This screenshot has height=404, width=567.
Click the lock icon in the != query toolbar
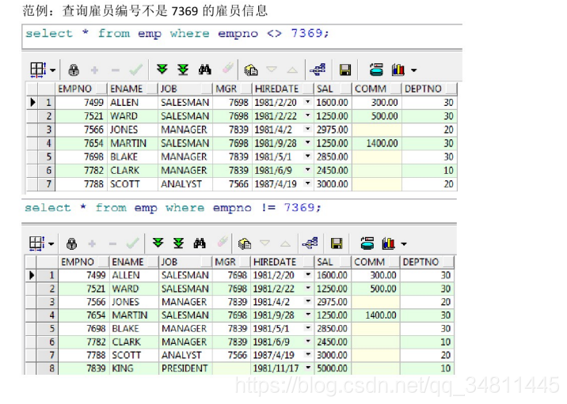[71, 244]
